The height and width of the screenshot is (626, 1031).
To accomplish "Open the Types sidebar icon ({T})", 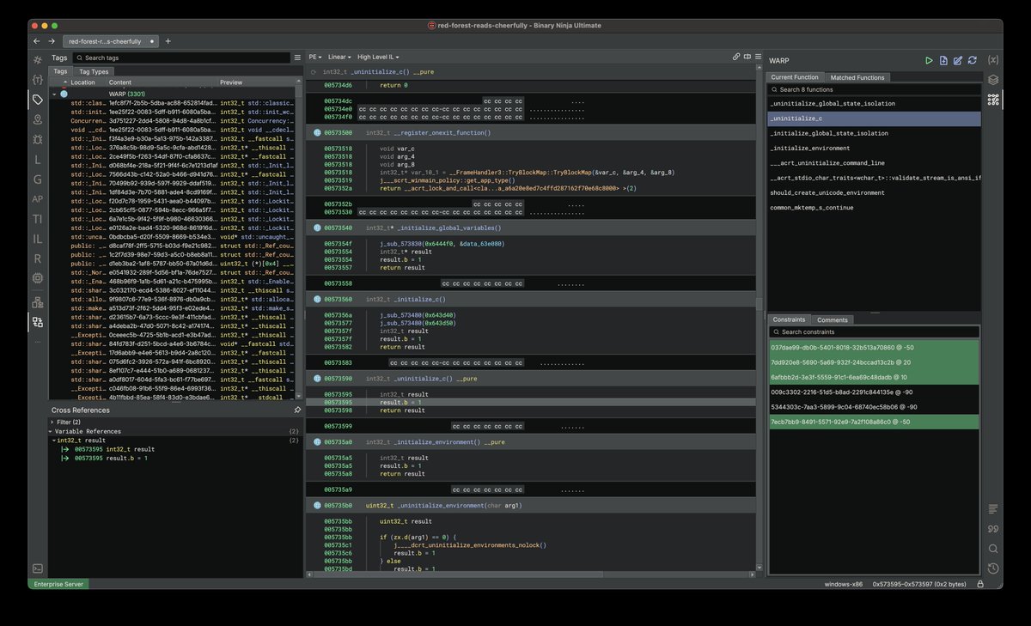I will (37, 80).
